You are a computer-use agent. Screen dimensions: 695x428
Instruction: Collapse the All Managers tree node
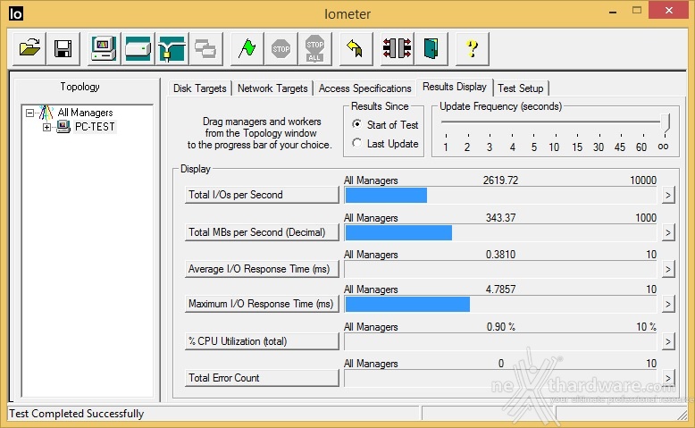(x=29, y=113)
